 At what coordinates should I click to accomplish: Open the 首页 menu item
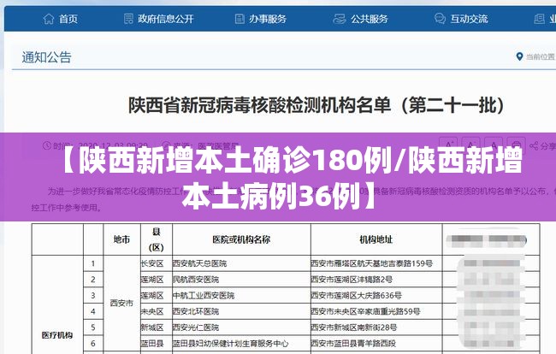[68, 19]
